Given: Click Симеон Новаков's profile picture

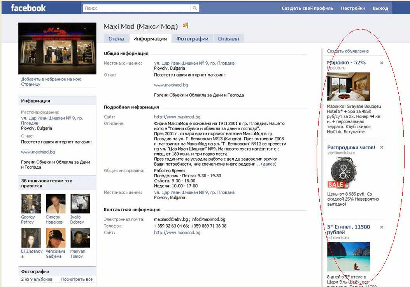Looking at the screenshot, I should tap(56, 204).
